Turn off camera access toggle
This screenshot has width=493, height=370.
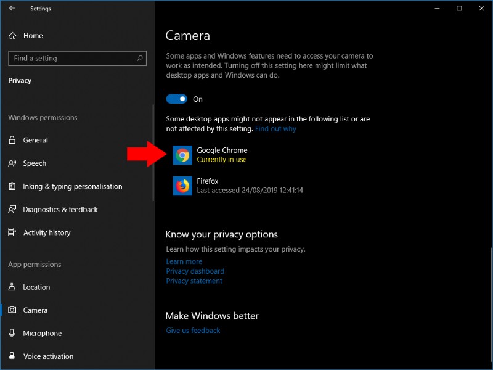point(176,99)
